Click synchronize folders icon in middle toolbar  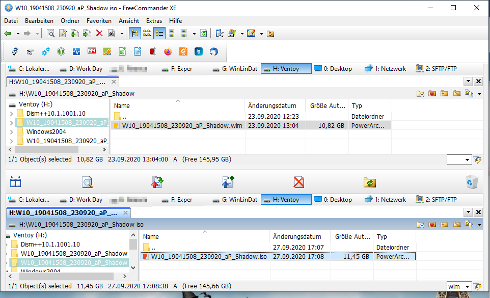tap(370, 182)
